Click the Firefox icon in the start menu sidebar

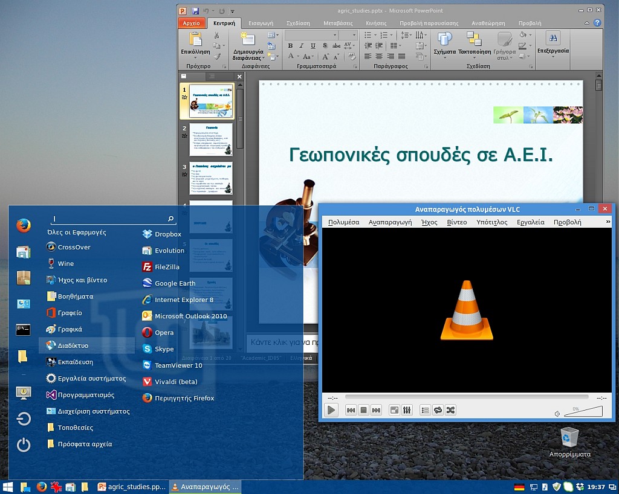(x=24, y=225)
